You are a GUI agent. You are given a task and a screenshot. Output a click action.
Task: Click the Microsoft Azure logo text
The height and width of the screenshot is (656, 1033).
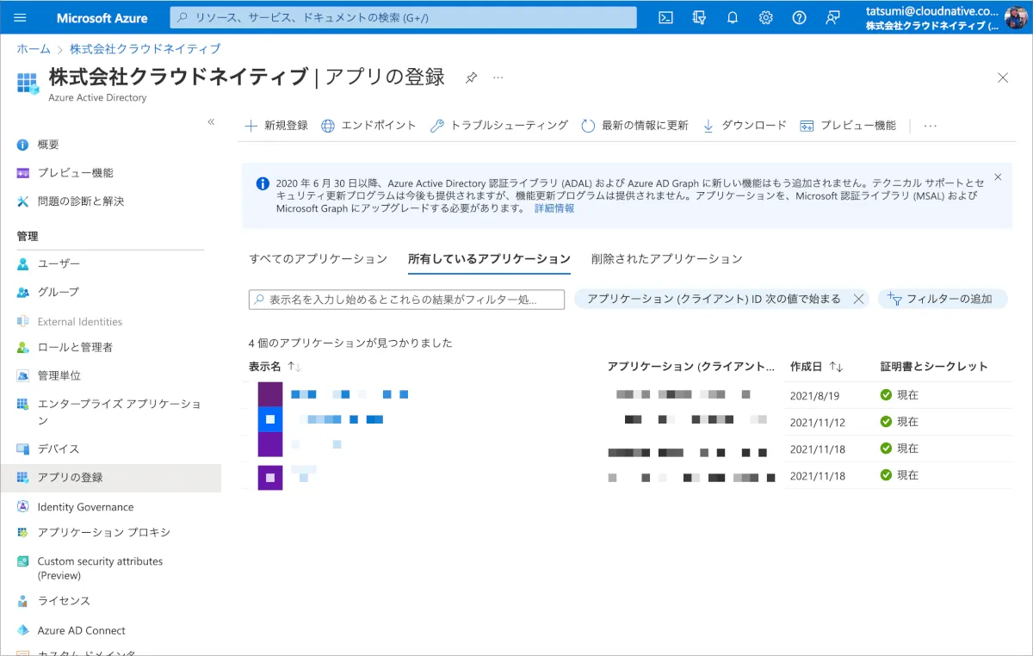(102, 17)
